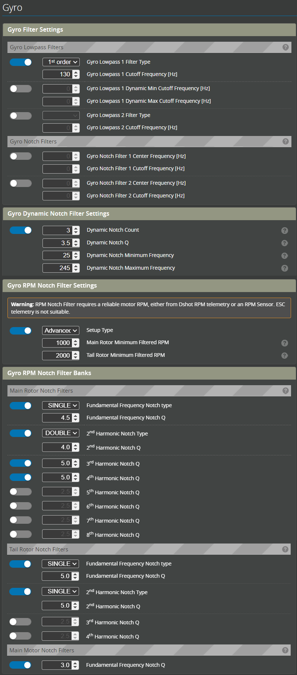
Task: Enable the Gyro Lowpass 2 filter
Action: pos(20,115)
